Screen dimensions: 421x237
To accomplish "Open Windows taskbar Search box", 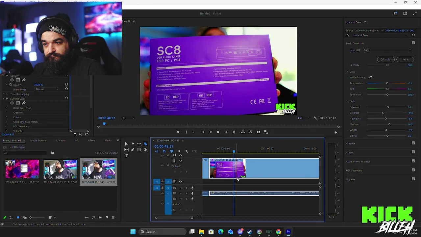I will [x=162, y=232].
